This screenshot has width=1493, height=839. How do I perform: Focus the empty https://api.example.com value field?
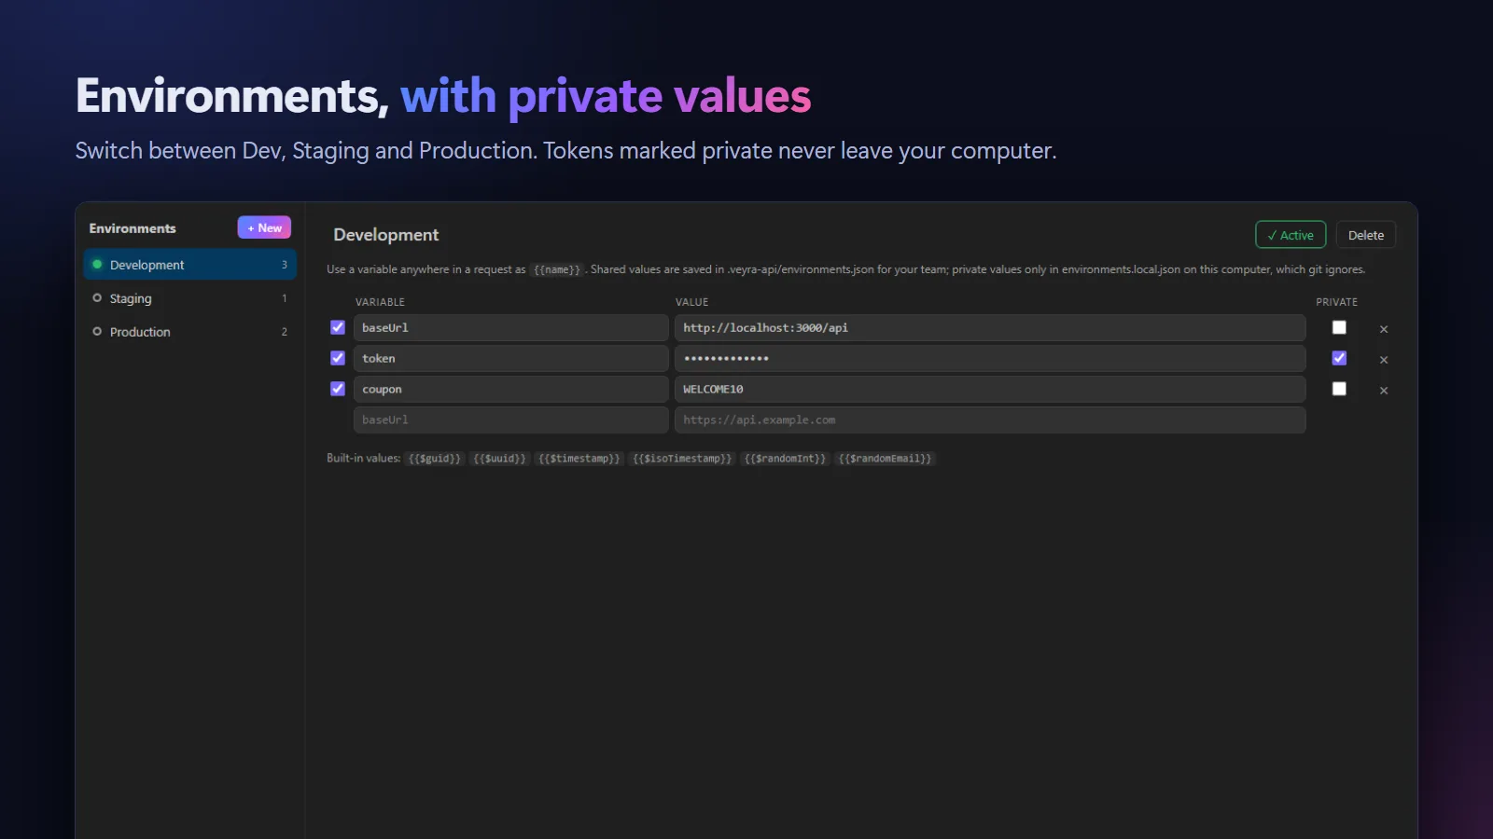[990, 419]
